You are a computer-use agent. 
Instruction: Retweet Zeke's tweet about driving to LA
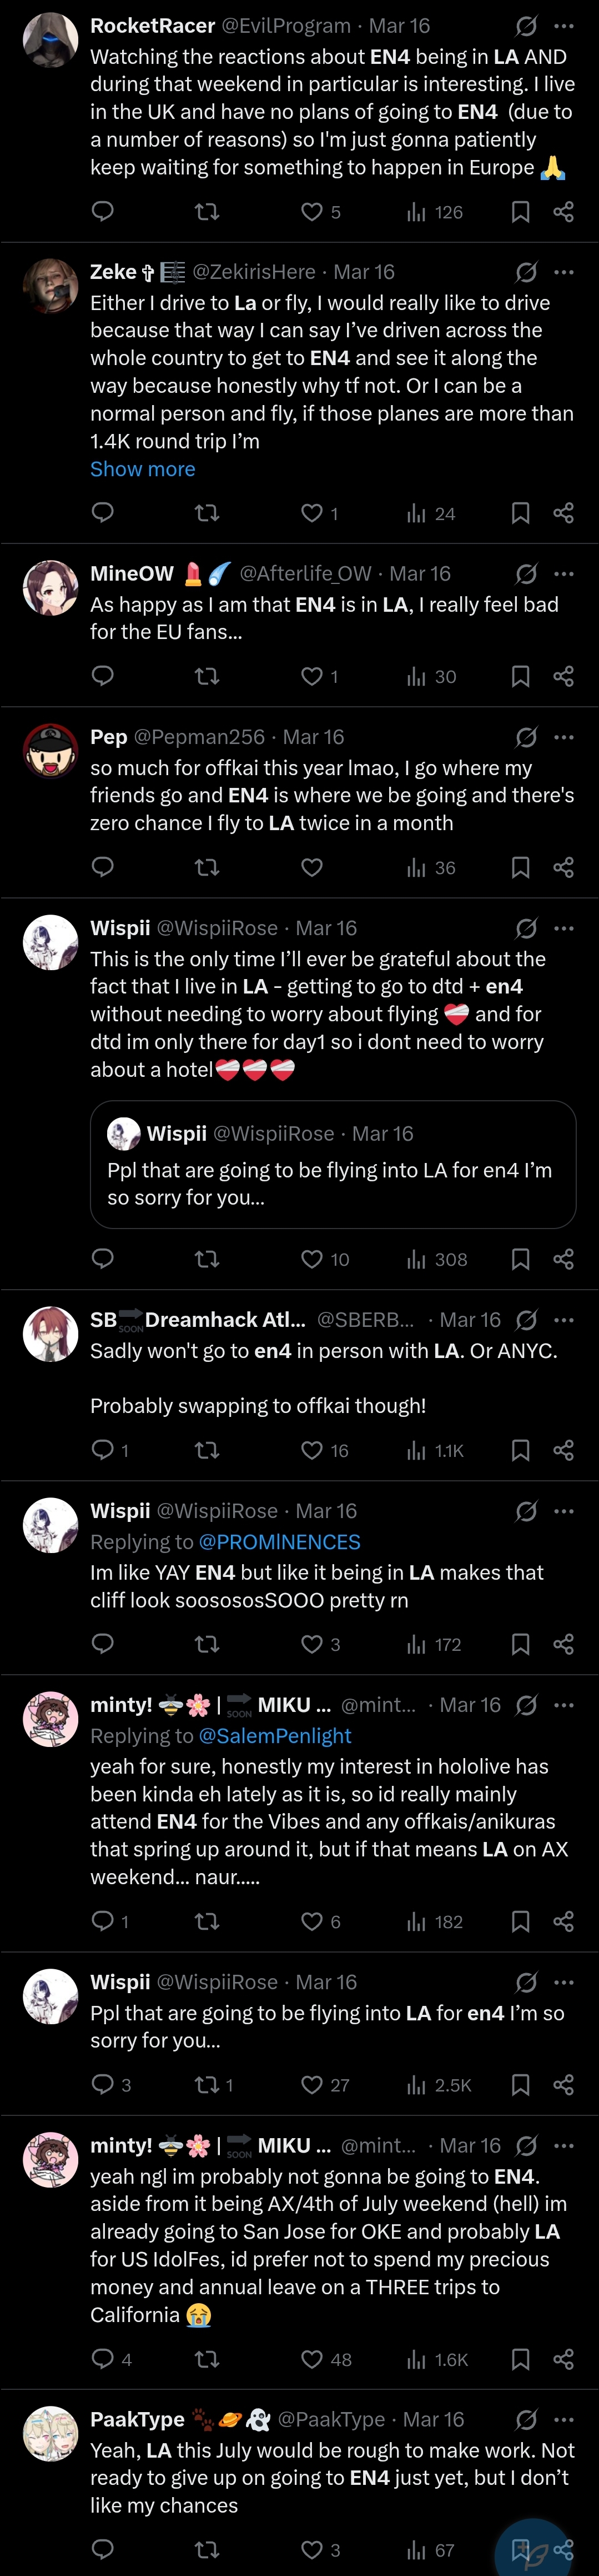coord(207,513)
